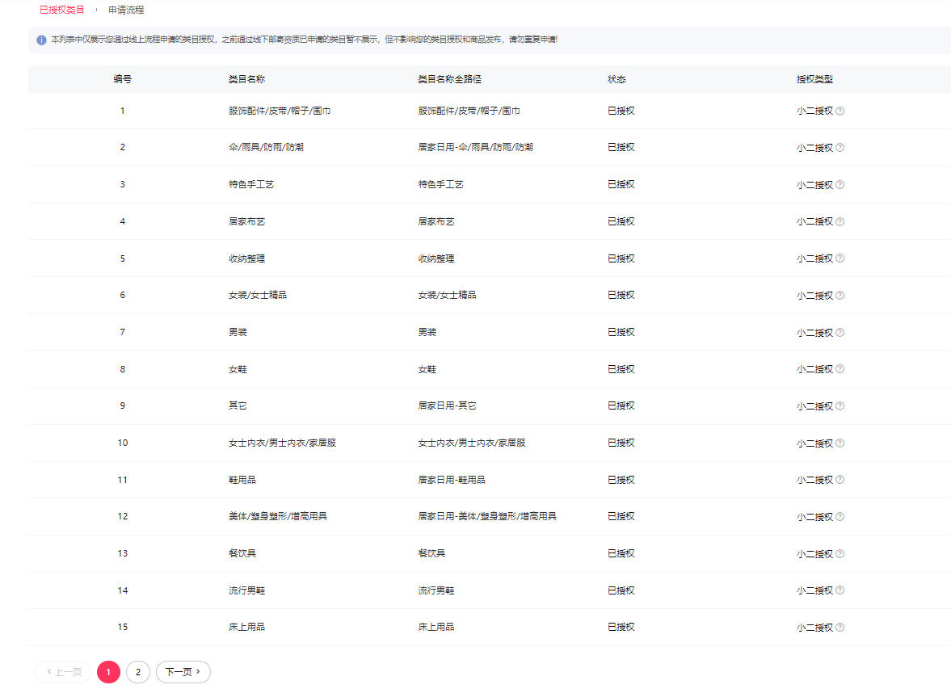Click help icon in 餐饮具 row

click(x=840, y=554)
